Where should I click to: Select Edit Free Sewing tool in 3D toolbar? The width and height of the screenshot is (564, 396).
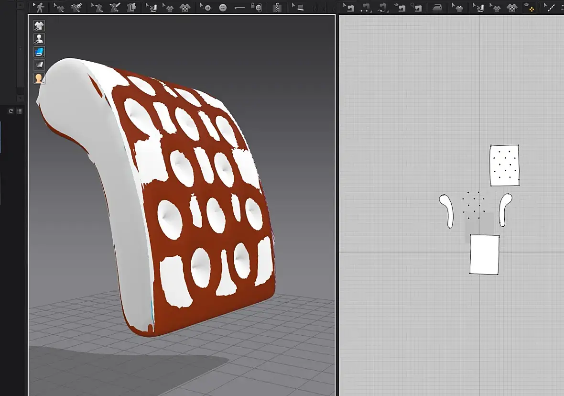pos(97,7)
